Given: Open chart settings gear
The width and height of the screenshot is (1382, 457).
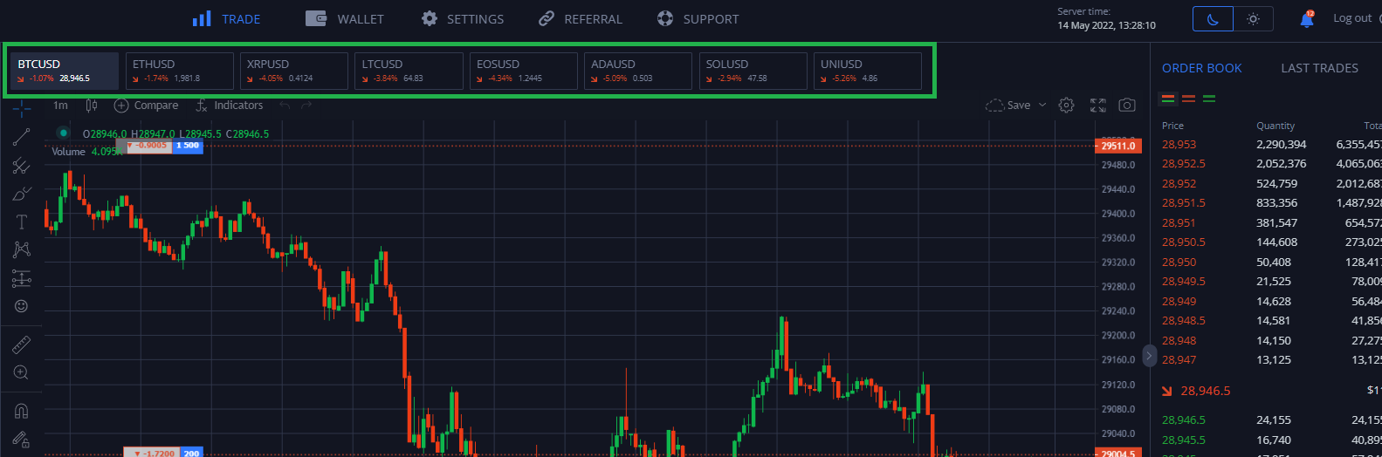Looking at the screenshot, I should (x=1066, y=106).
